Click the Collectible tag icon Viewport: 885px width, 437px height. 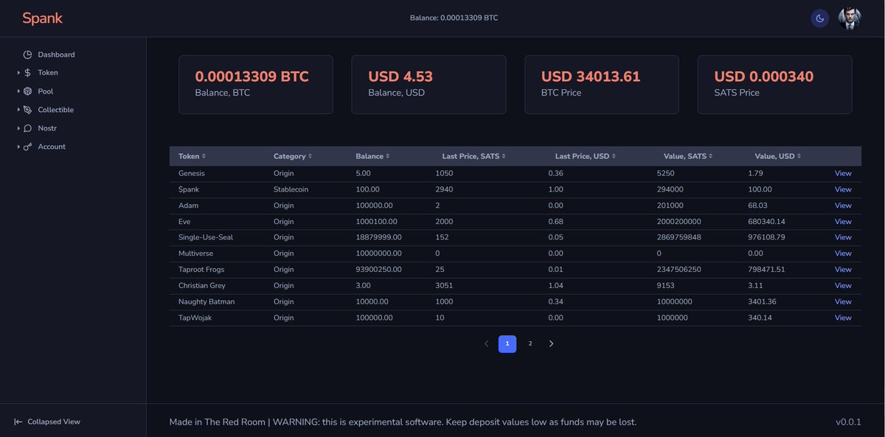(x=27, y=110)
